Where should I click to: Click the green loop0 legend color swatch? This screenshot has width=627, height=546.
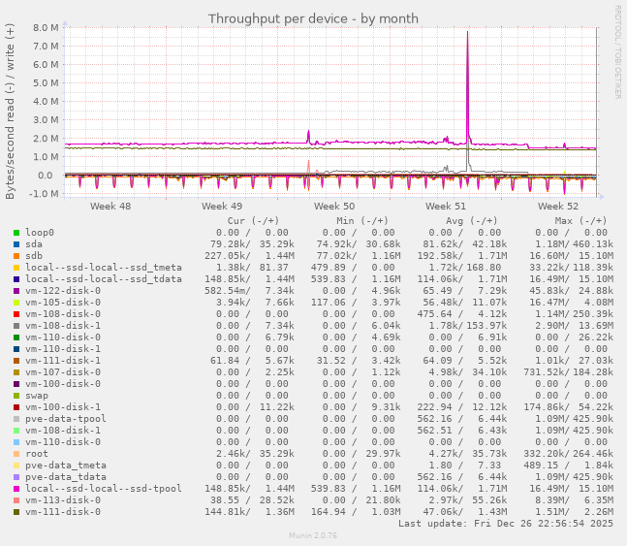(16, 233)
